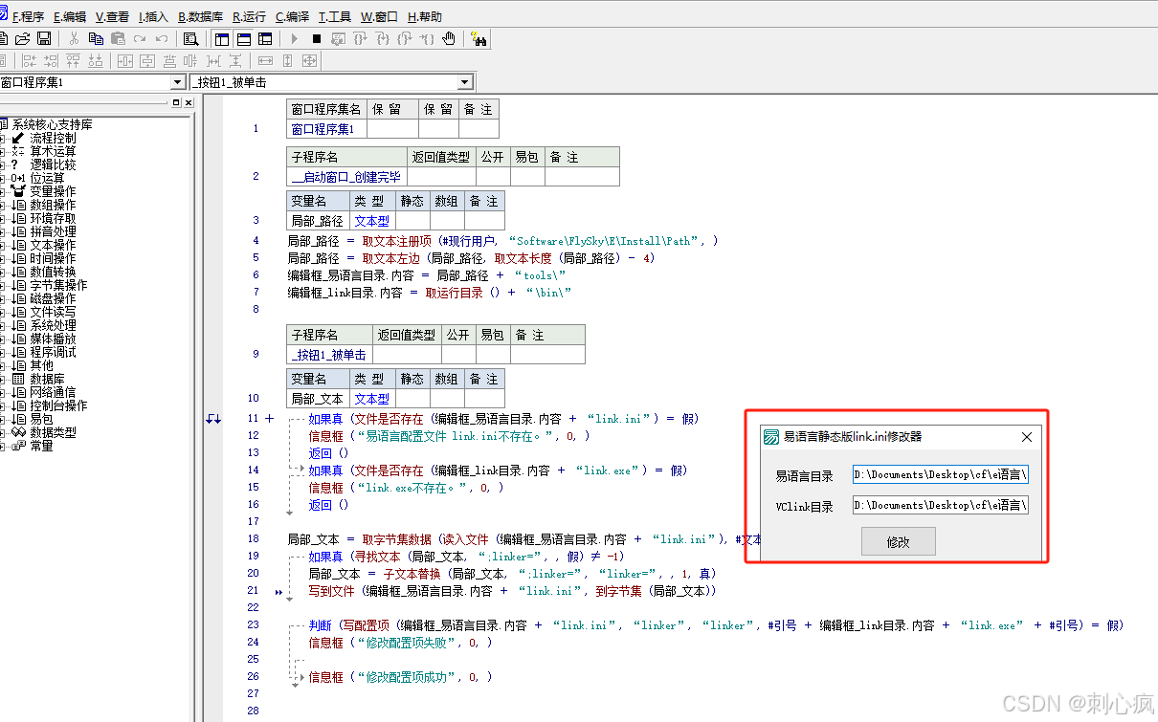The height and width of the screenshot is (722, 1158).
Task: Open the W.窗口 menu
Action: (380, 16)
